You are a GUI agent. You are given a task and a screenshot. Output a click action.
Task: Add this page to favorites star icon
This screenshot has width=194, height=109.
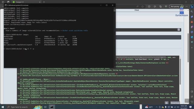point(142,6)
